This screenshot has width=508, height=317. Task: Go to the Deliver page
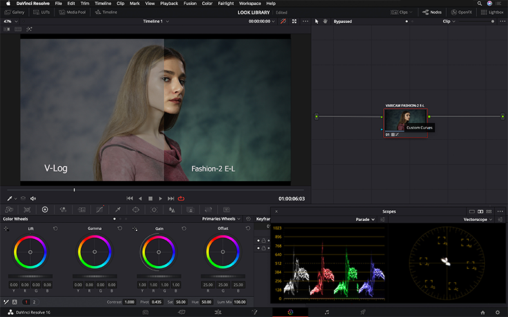(x=363, y=312)
